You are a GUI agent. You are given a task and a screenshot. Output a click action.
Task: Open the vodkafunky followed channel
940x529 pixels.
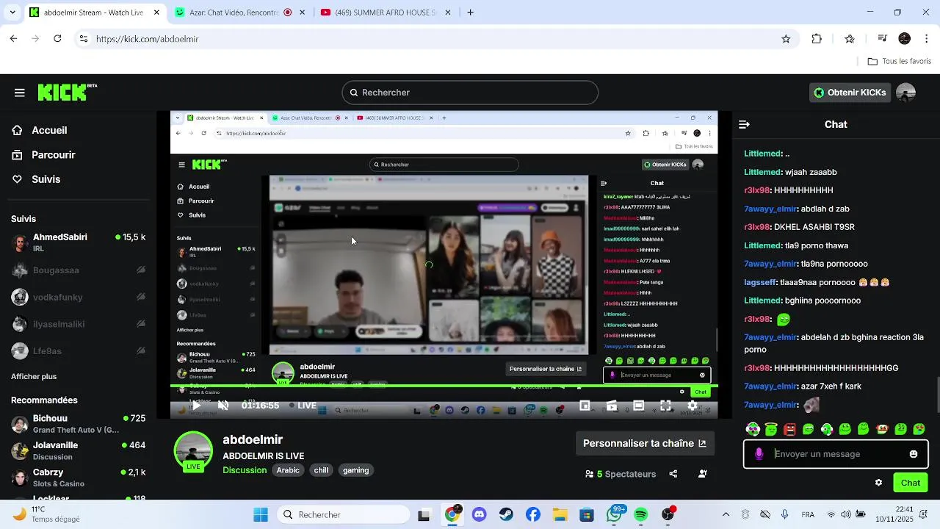tap(79, 298)
